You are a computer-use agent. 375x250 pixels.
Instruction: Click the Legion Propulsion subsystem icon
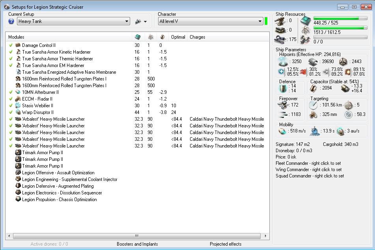pos(18,199)
